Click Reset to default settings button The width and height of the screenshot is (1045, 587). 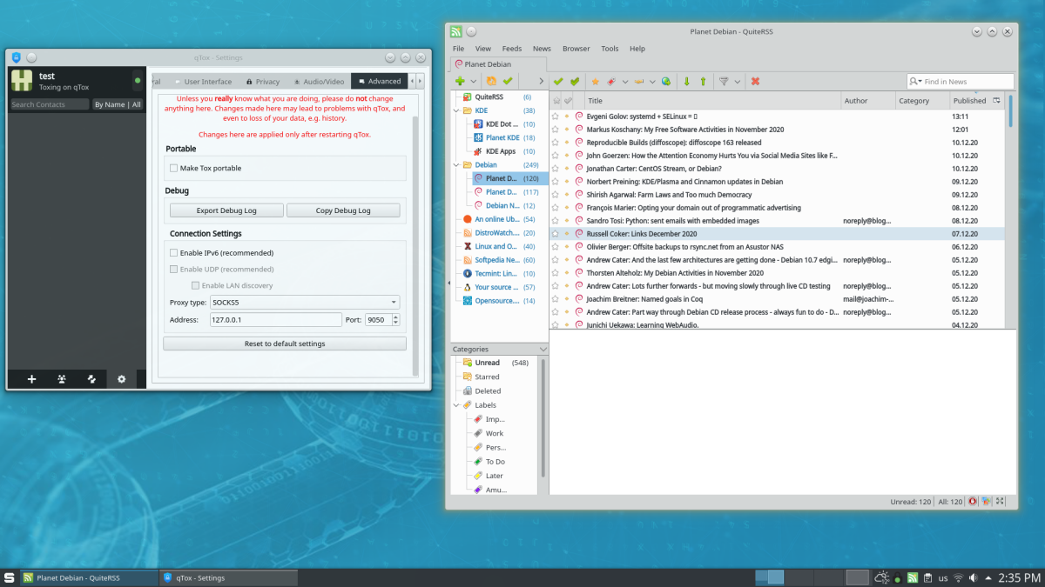[285, 344]
